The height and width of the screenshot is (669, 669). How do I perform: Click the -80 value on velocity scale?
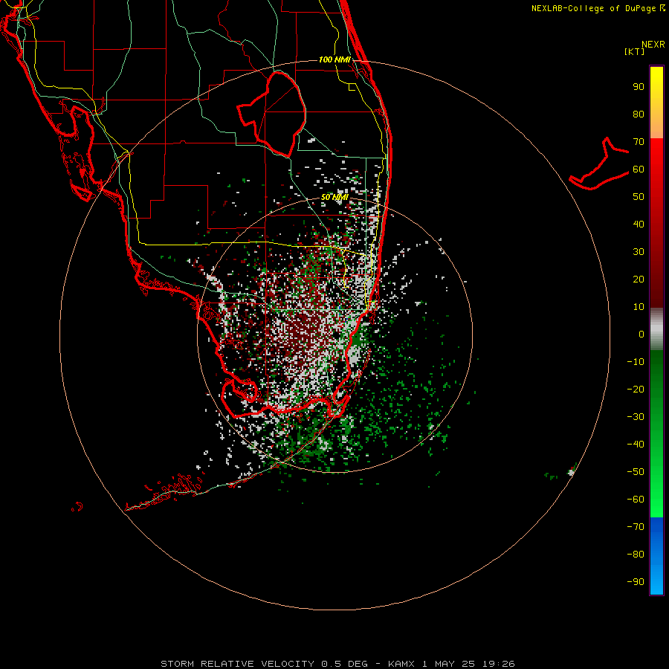coord(636,555)
